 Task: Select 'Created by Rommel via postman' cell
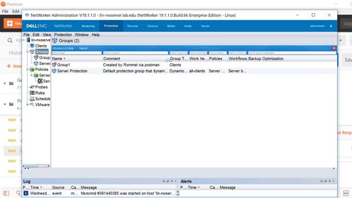click(131, 65)
